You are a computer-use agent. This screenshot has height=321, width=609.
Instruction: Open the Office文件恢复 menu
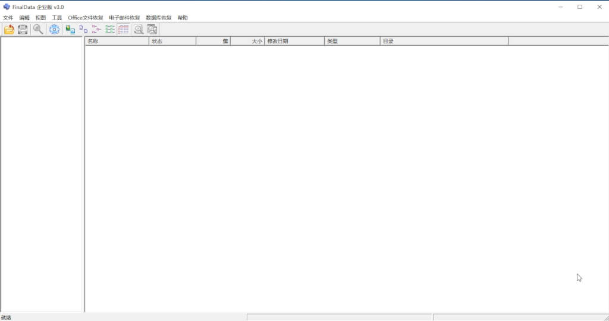pos(86,18)
